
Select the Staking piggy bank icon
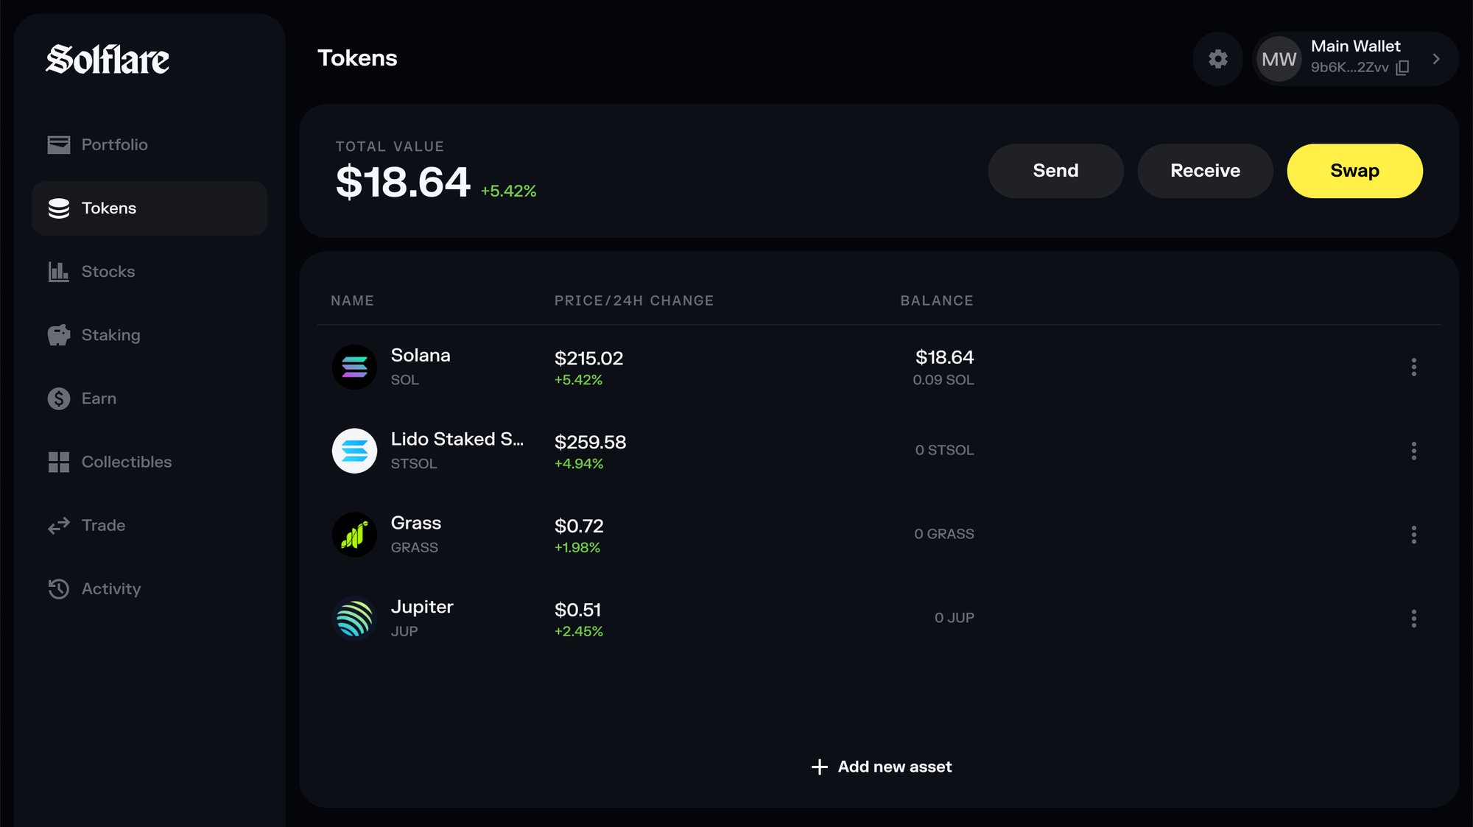58,334
